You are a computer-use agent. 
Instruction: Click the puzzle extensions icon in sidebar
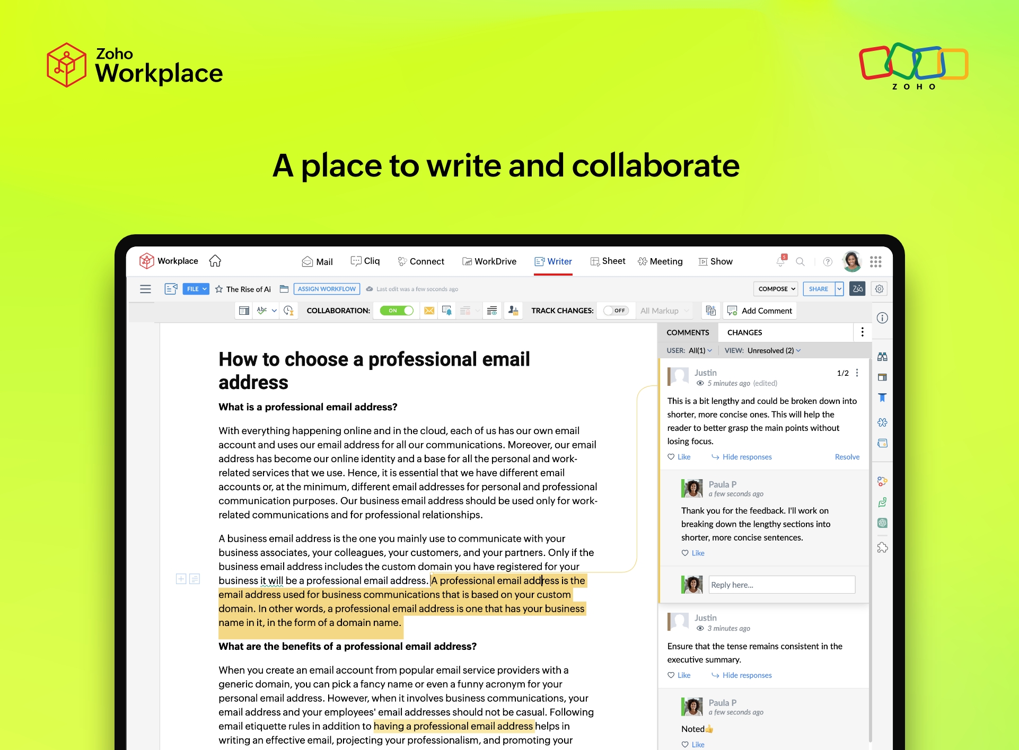tap(882, 548)
